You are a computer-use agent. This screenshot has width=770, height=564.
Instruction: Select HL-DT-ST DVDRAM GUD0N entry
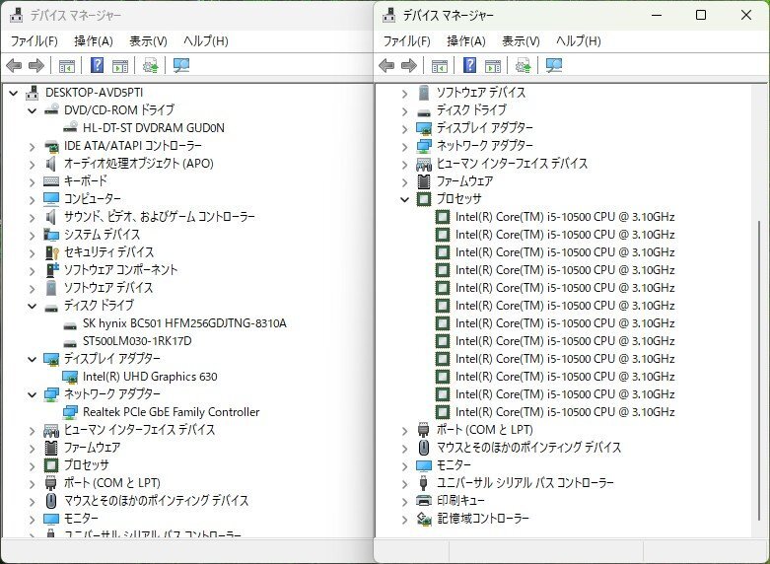tap(153, 128)
